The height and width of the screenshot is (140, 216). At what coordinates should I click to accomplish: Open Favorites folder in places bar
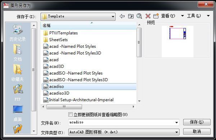point(18,73)
